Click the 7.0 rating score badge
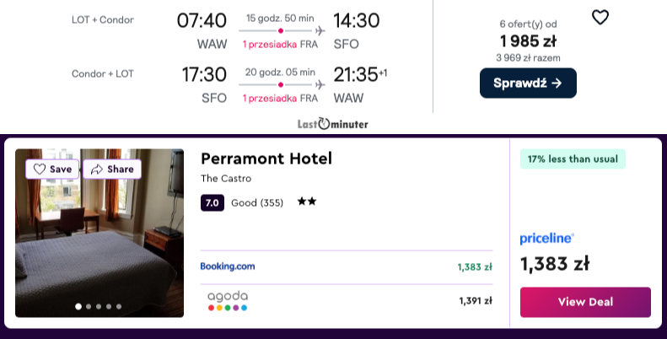This screenshot has width=667, height=339. 212,202
